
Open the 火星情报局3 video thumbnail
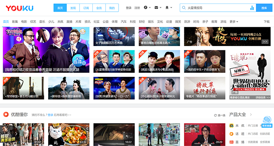click(114, 62)
